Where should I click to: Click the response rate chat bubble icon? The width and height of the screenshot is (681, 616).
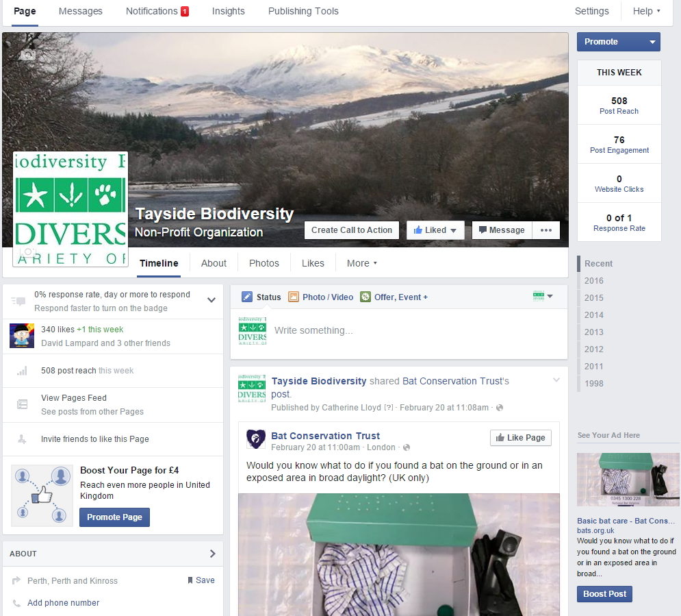point(18,301)
